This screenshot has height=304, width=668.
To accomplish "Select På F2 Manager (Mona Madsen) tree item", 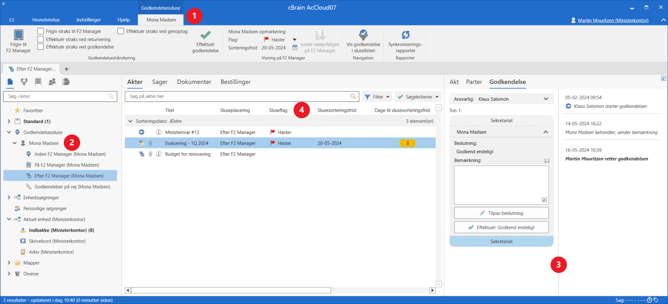I will tap(66, 165).
